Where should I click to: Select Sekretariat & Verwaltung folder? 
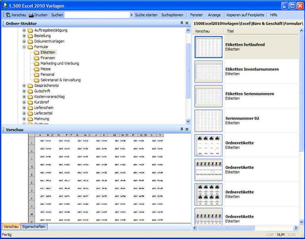click(61, 80)
